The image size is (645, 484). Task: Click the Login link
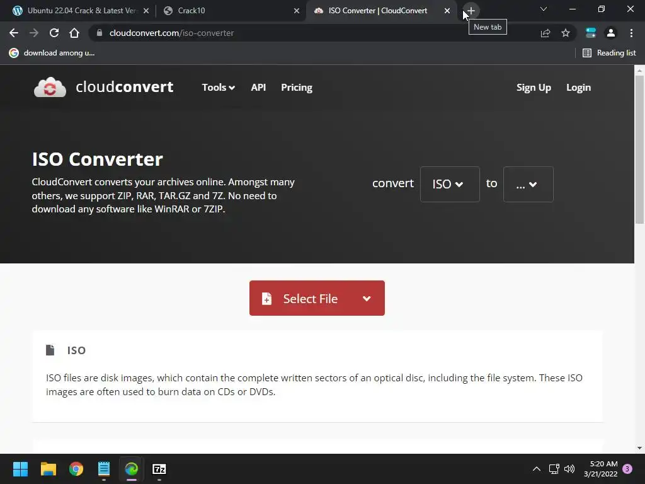578,87
